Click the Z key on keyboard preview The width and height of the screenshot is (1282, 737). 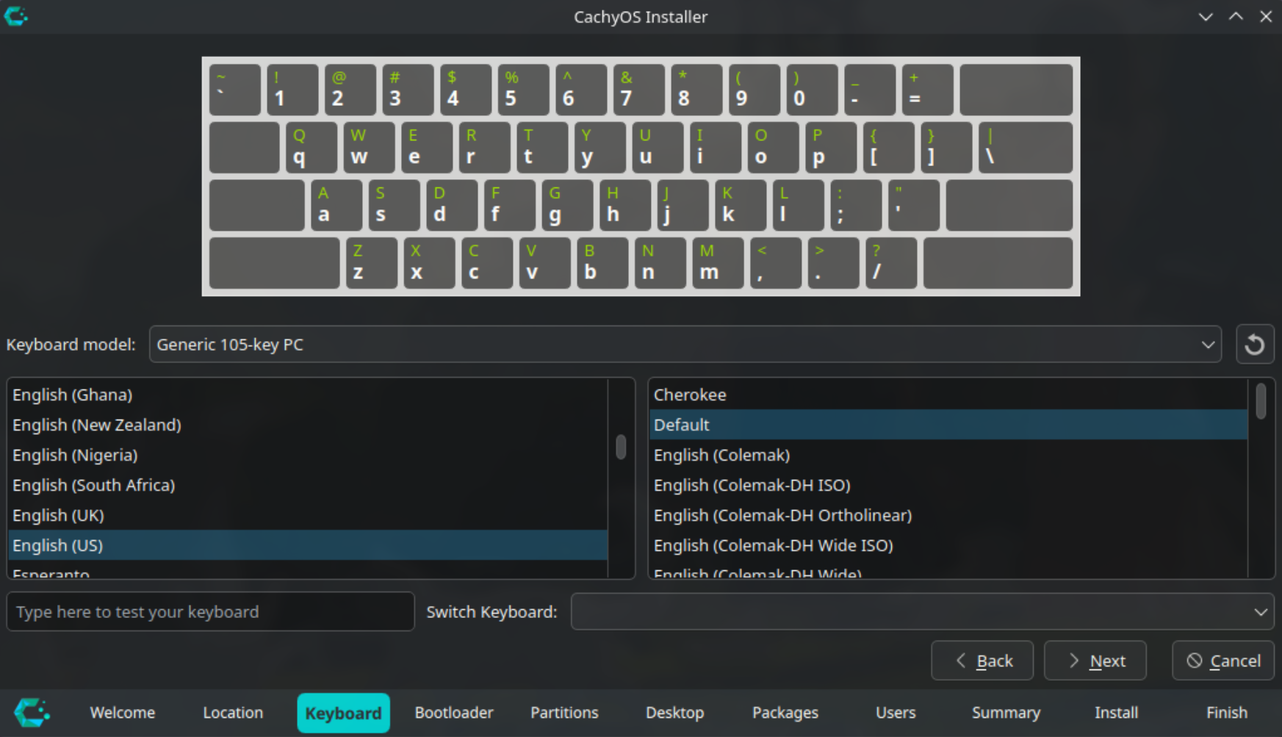click(x=372, y=263)
